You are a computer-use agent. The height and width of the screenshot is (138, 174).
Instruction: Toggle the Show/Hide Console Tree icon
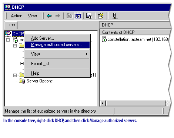(x=78, y=16)
